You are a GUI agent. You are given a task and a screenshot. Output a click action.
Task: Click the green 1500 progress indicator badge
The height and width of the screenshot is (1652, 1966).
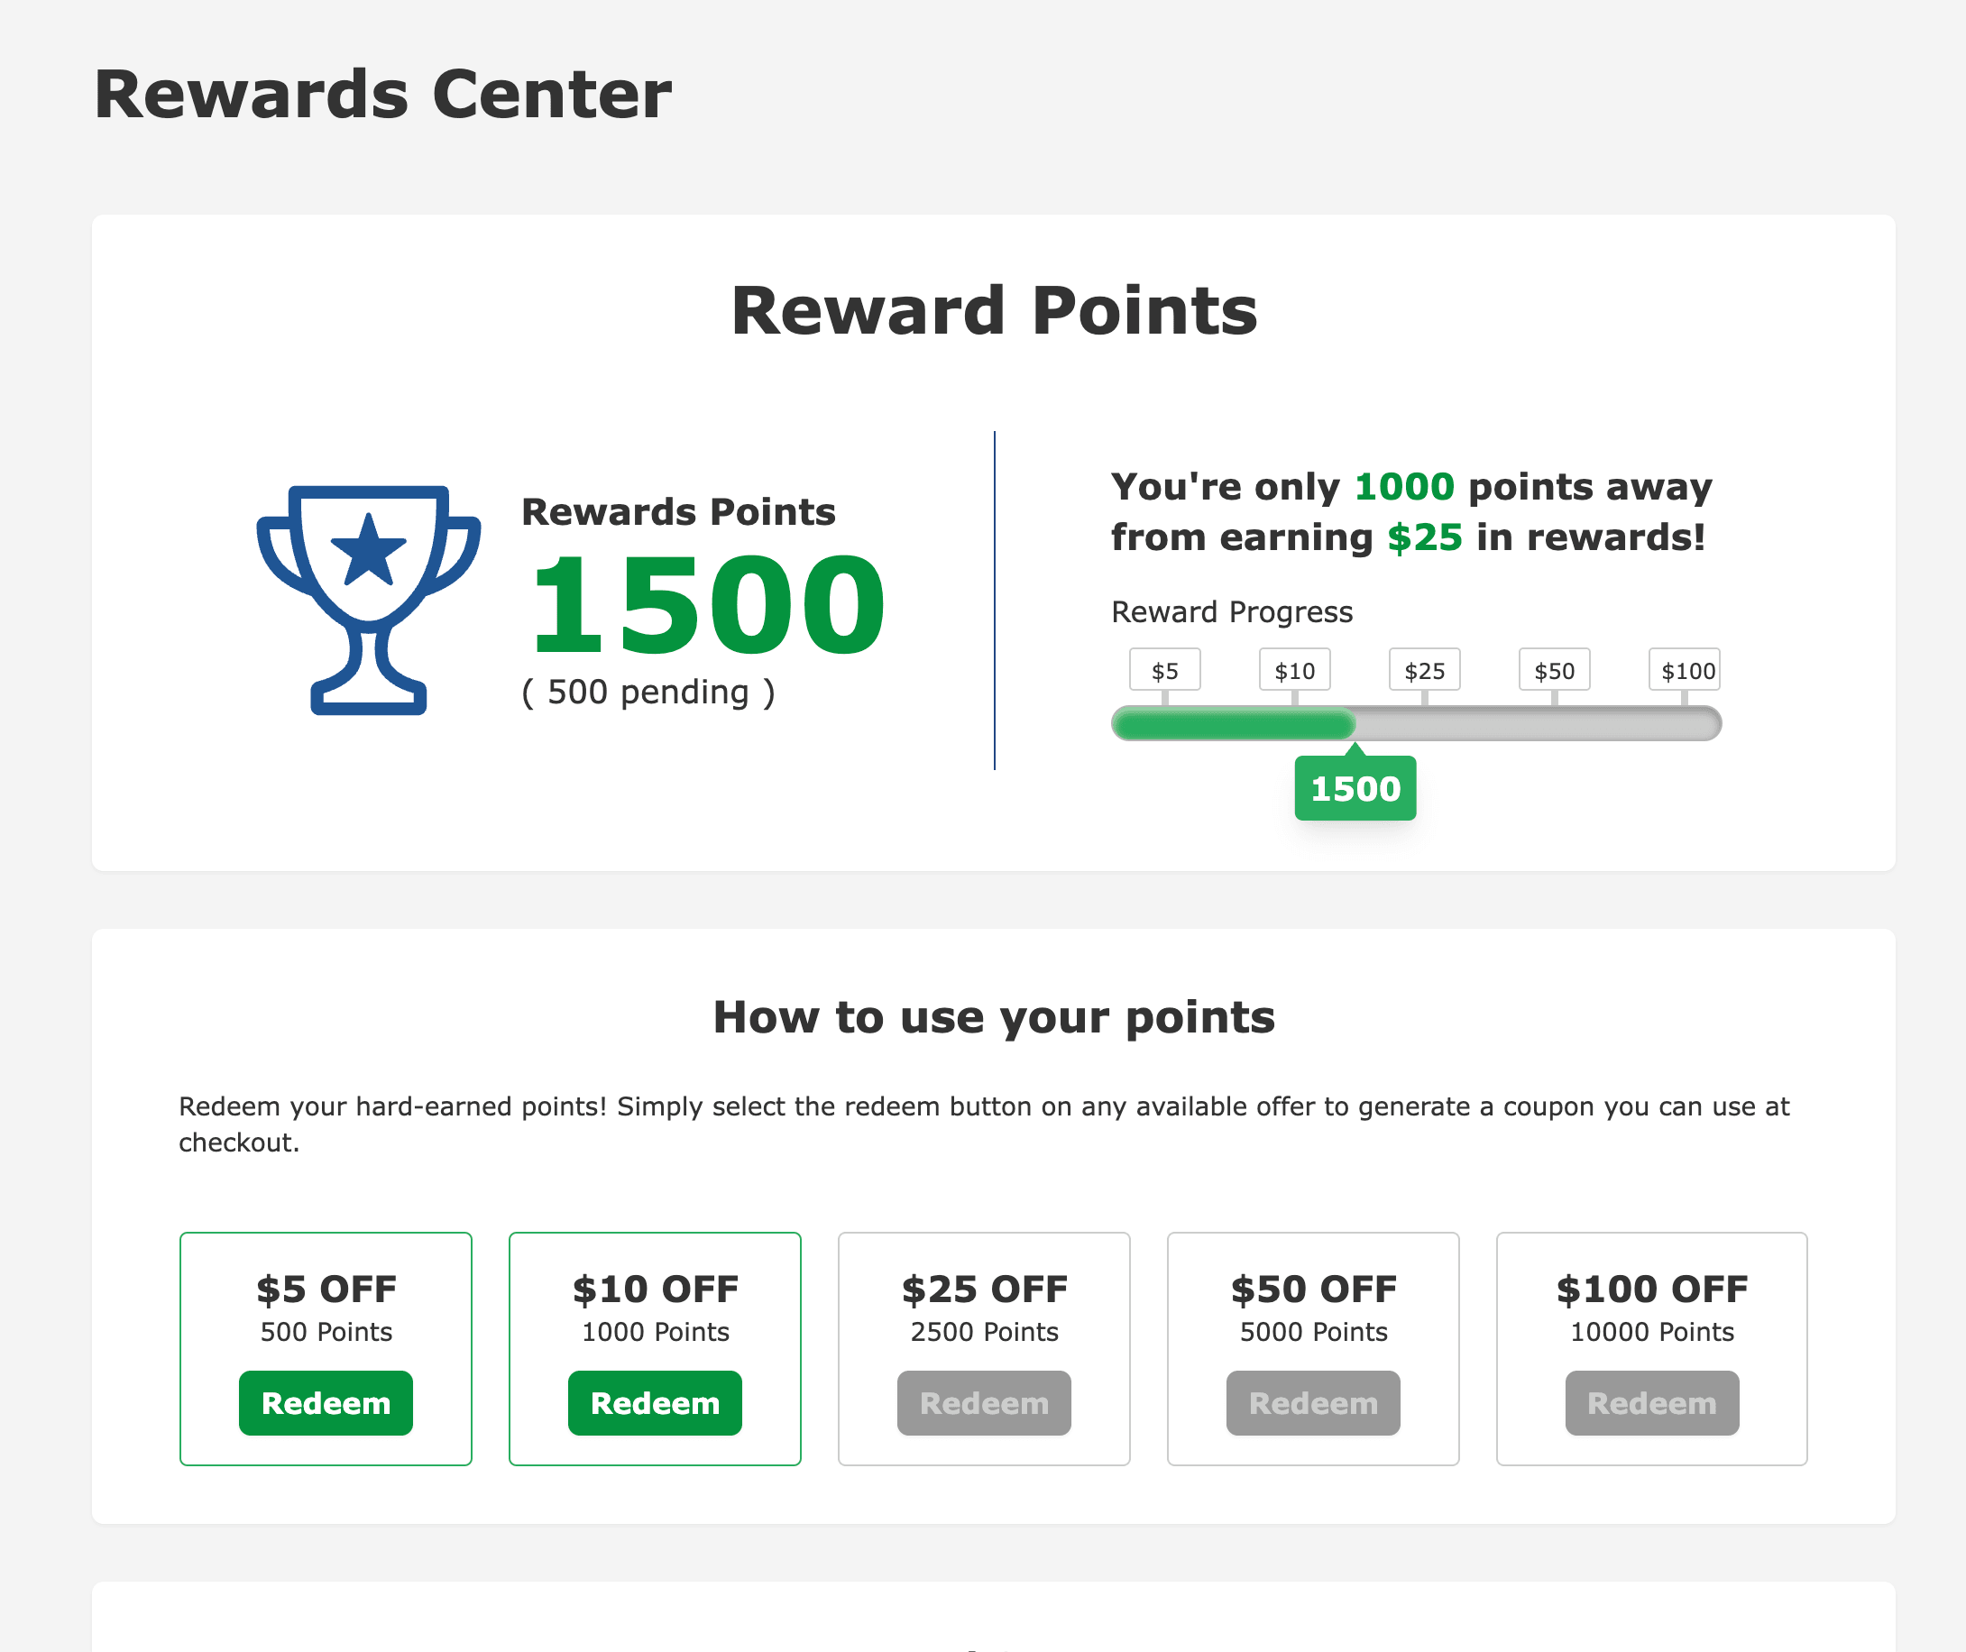[x=1355, y=788]
